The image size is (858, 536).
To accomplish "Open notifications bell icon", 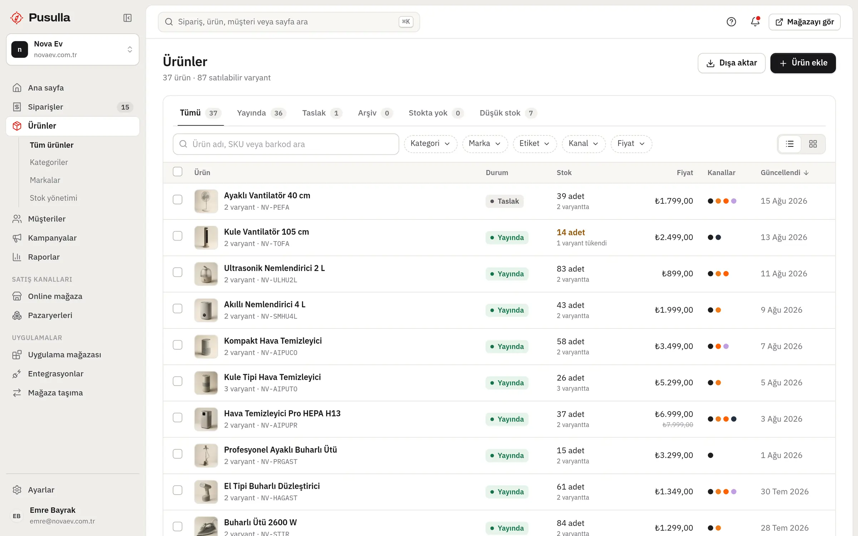I will pyautogui.click(x=755, y=22).
